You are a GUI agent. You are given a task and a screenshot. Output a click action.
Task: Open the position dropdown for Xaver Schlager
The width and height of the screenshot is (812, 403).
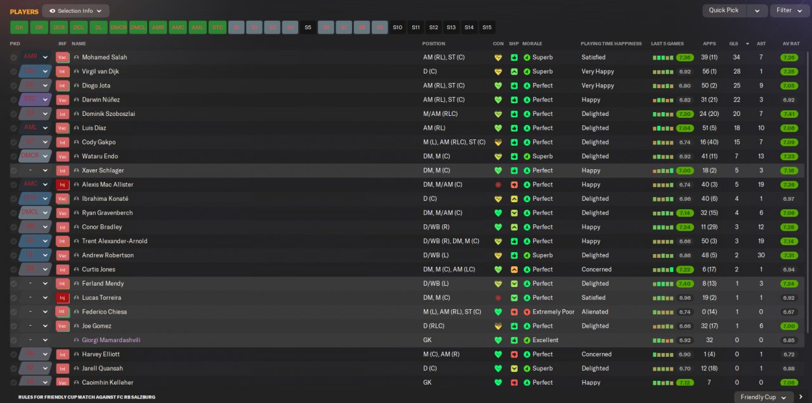[x=46, y=170]
